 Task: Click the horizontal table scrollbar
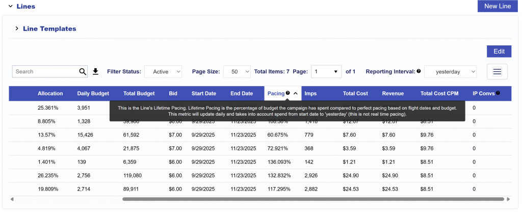(x=312, y=199)
